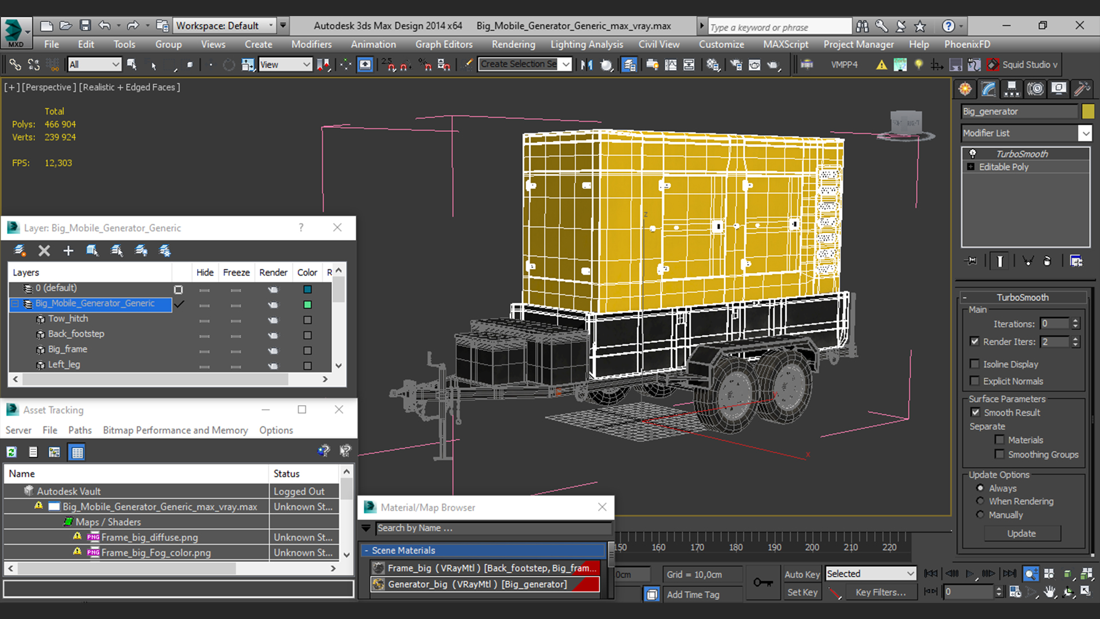Click the Update button
The image size is (1100, 619).
(1022, 534)
